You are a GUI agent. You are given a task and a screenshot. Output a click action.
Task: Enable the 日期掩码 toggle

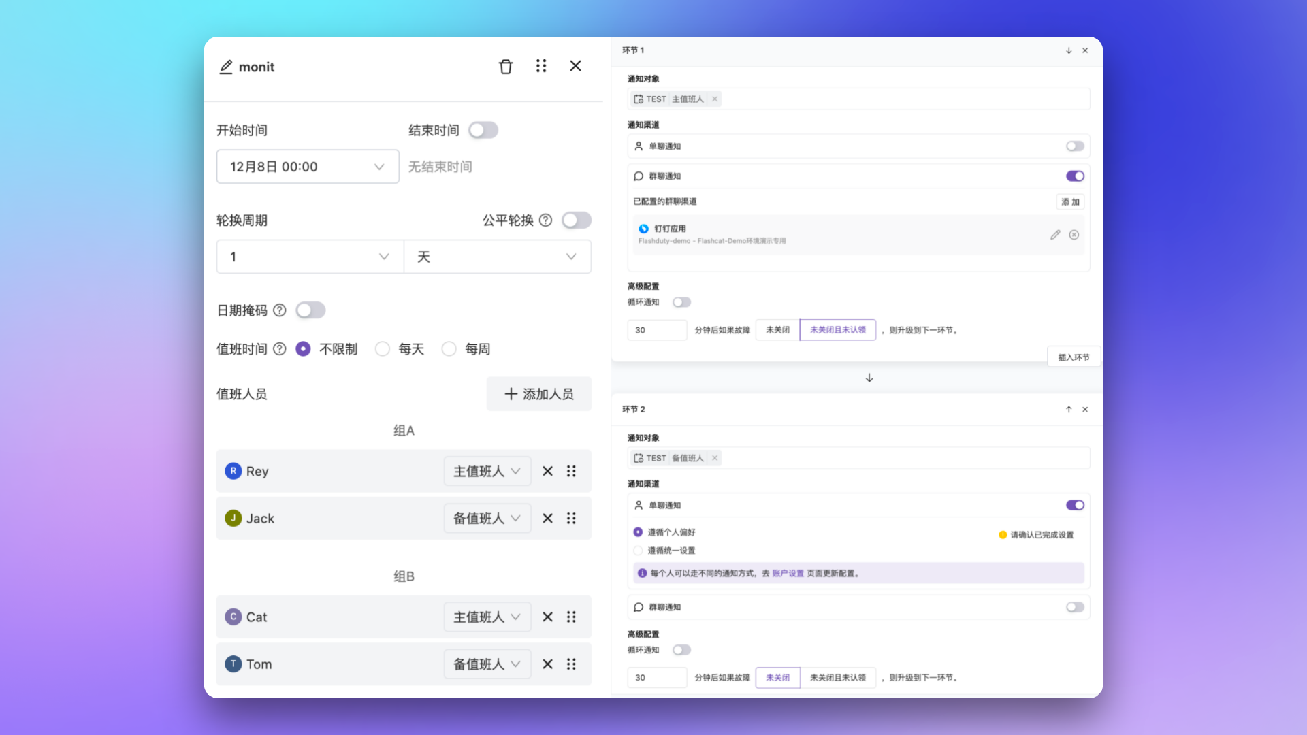click(310, 310)
